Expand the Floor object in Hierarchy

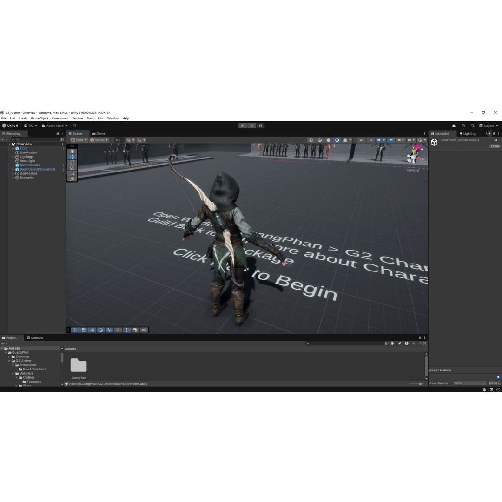coord(13,149)
